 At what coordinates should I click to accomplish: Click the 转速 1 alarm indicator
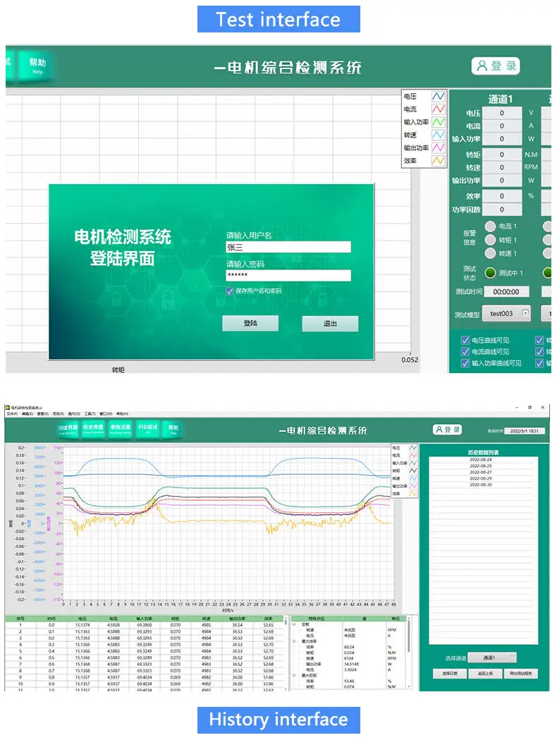pyautogui.click(x=490, y=253)
